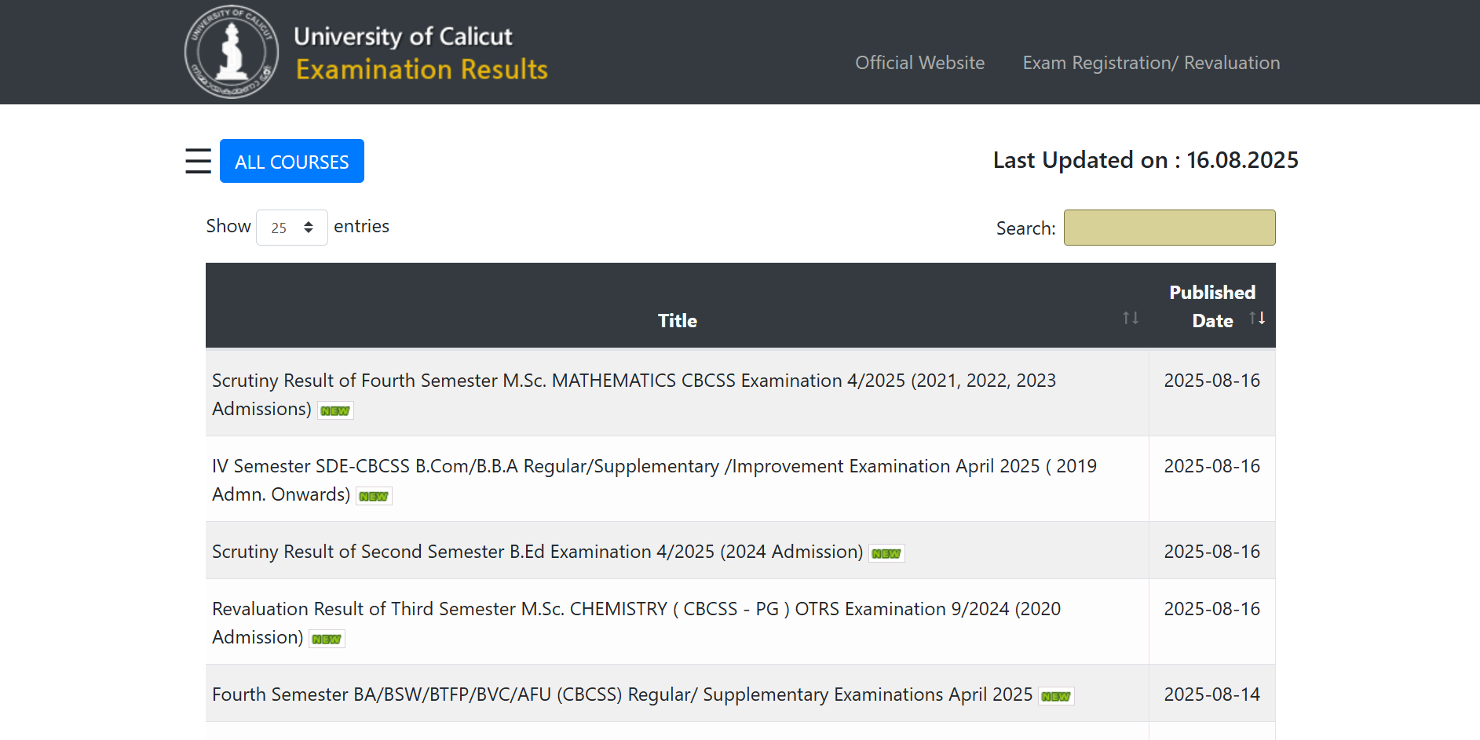Click NEW badge beside M.Sc. Mathematics result
The height and width of the screenshot is (740, 1480).
335,410
